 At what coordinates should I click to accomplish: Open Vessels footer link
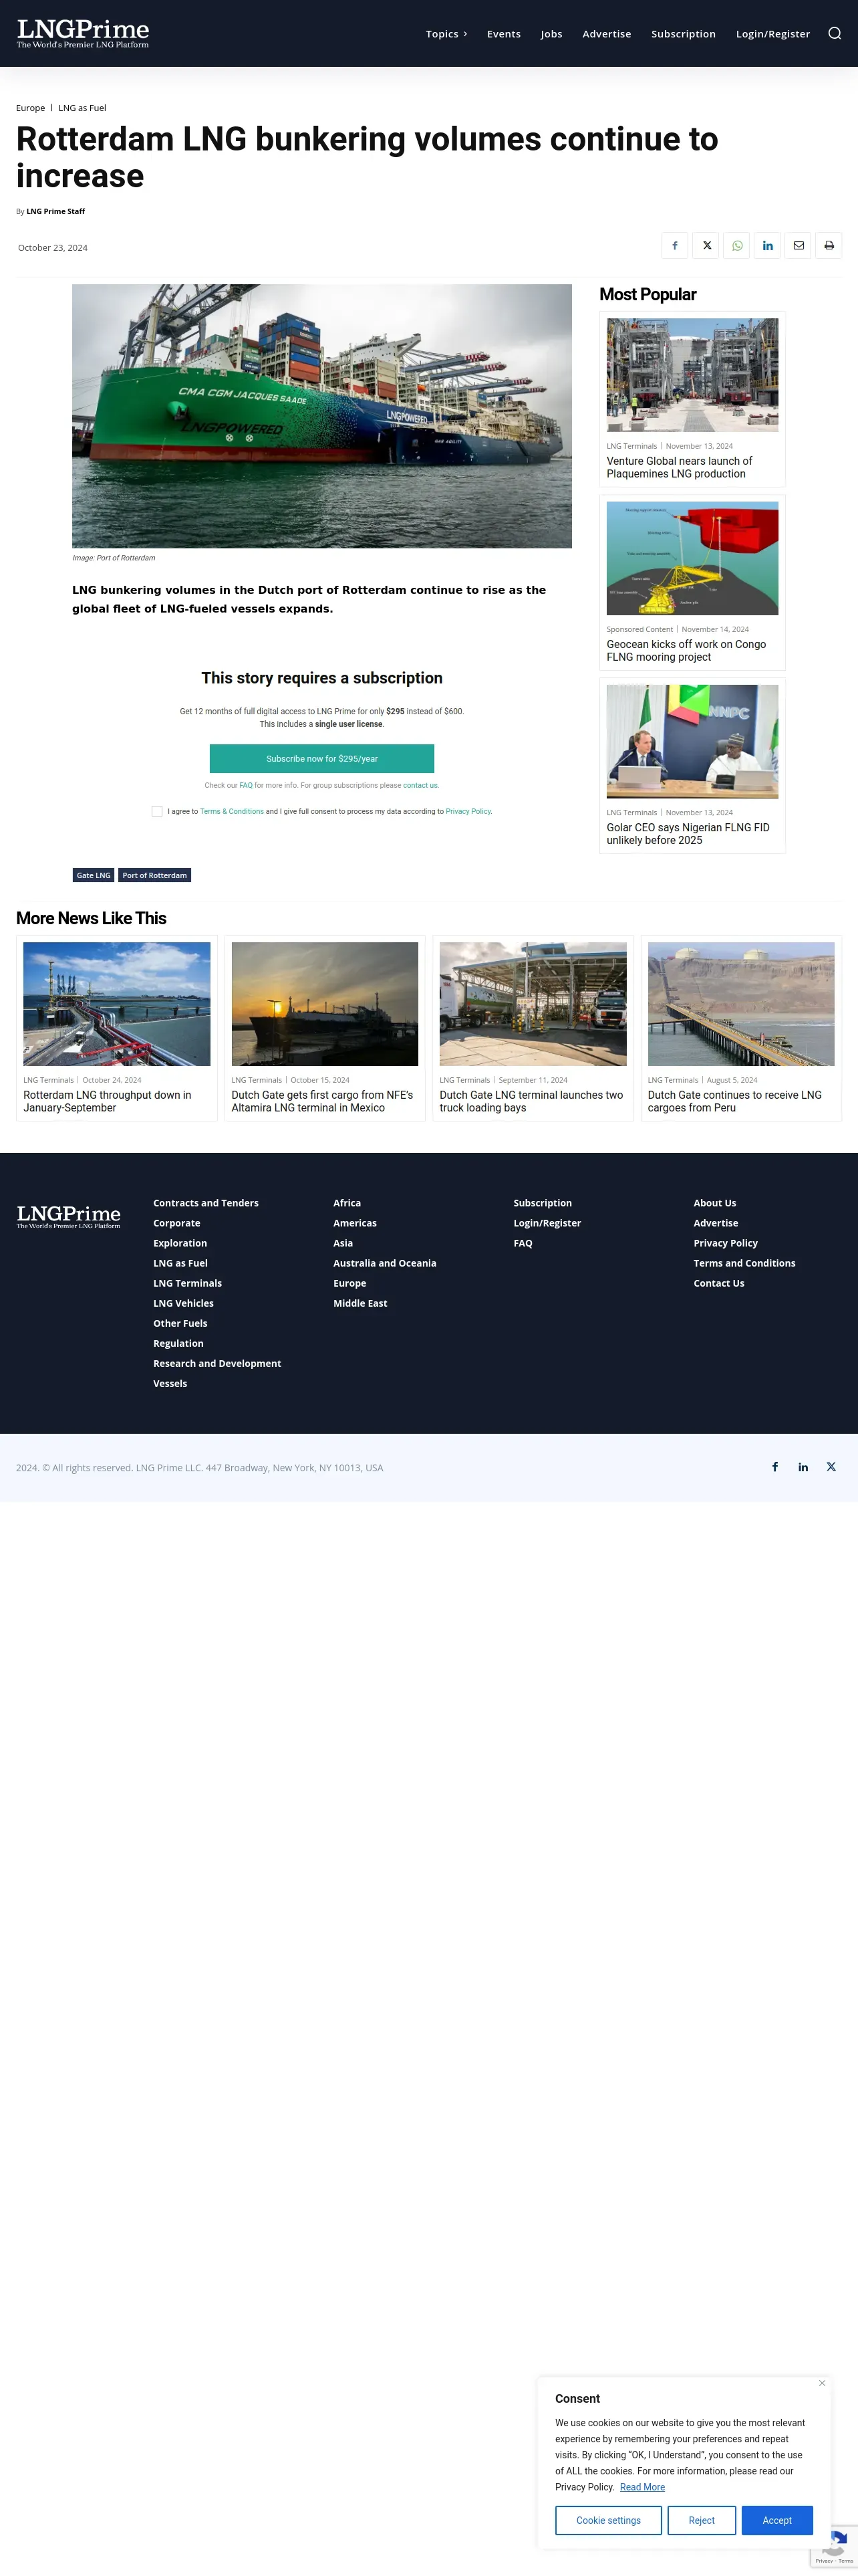[x=170, y=1383]
